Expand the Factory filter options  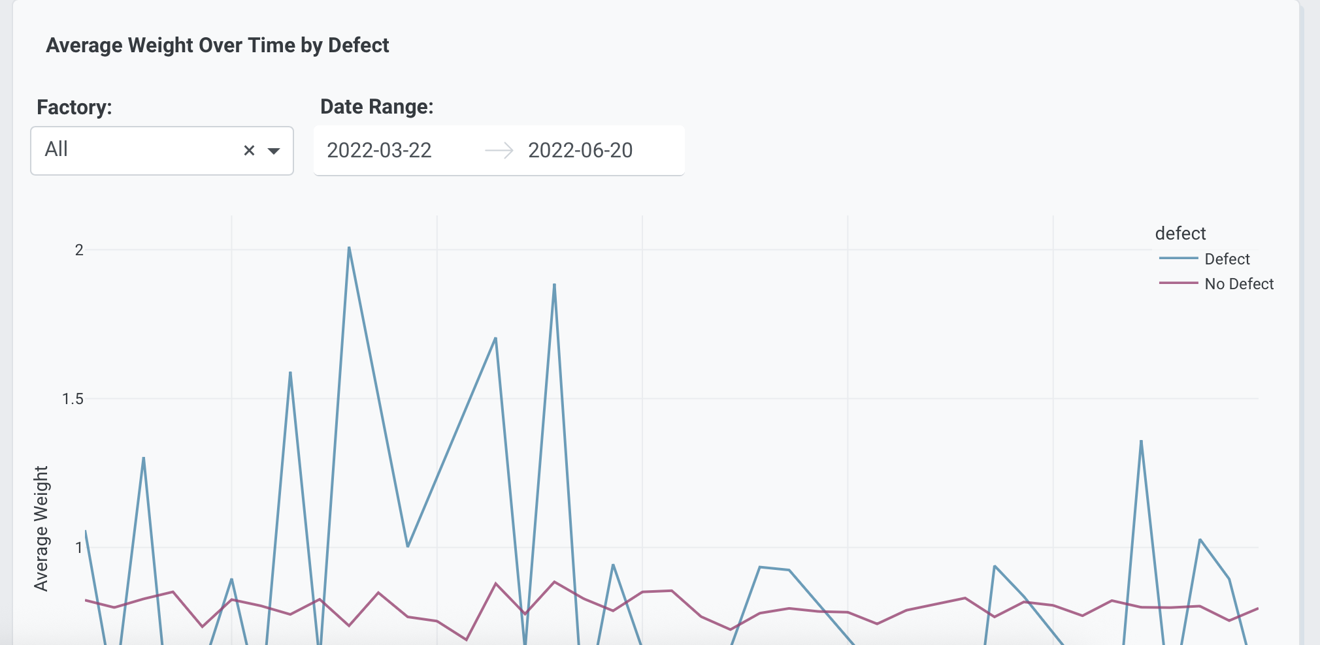pos(274,152)
